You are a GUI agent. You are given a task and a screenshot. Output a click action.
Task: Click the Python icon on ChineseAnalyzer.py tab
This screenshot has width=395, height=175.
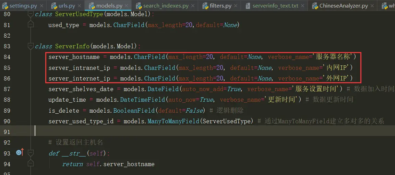(315, 5)
